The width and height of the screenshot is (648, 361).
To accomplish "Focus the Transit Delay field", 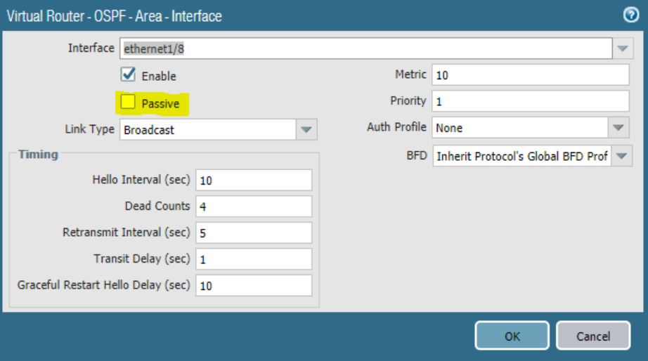I will tap(254, 259).
